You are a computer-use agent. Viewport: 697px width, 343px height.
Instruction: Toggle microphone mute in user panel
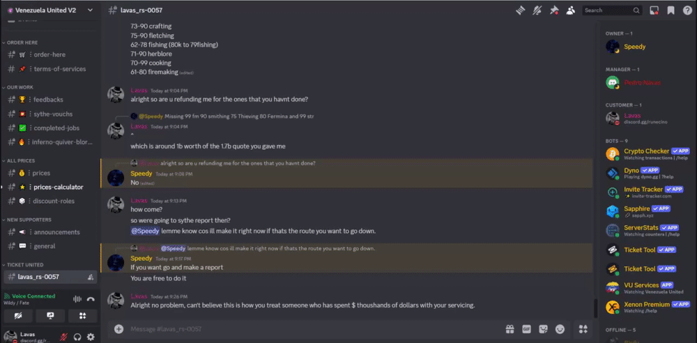(x=63, y=337)
